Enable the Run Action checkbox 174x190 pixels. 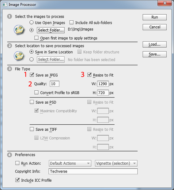(x=17, y=163)
